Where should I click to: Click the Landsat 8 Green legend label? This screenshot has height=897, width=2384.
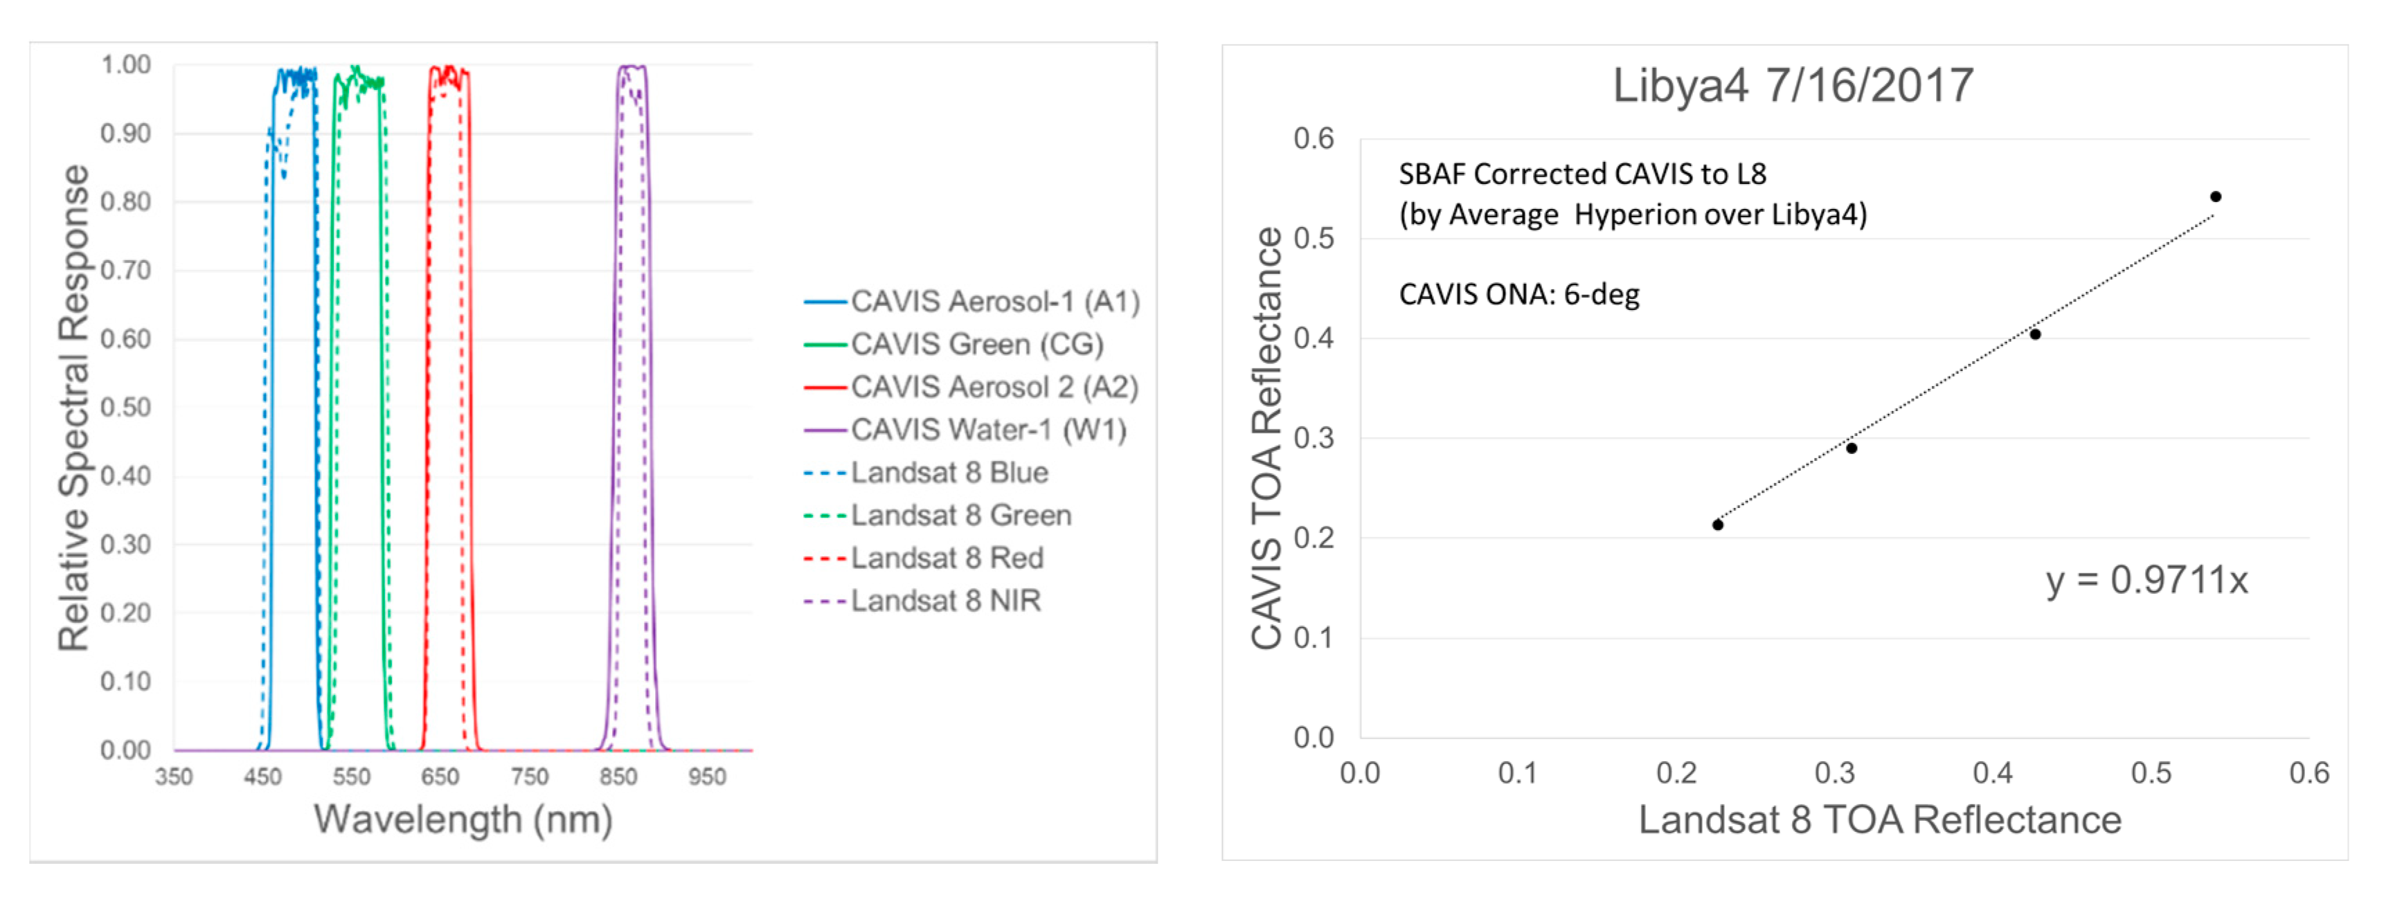pos(960,515)
